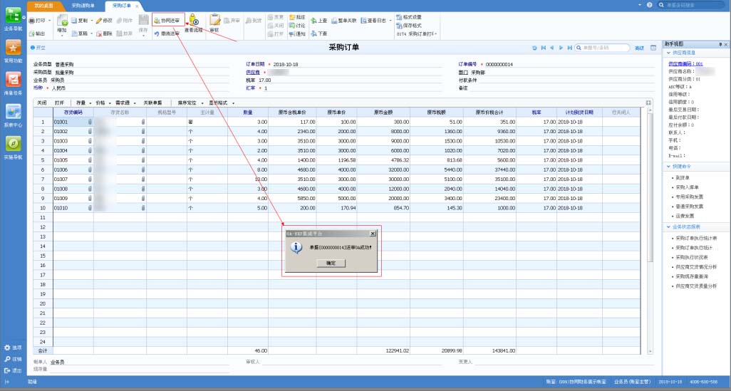Click the refresh icon beside record navigation
The width and height of the screenshot is (731, 391).
point(535,48)
